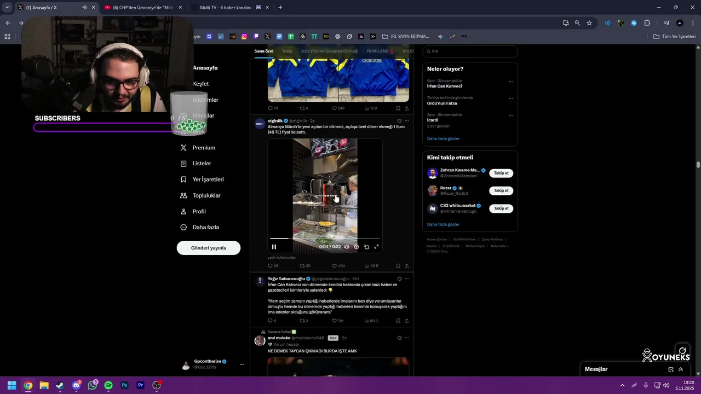This screenshot has height=394, width=701.
Task: Like Yağız Sabuncuoğlu's post
Action: coord(338,321)
